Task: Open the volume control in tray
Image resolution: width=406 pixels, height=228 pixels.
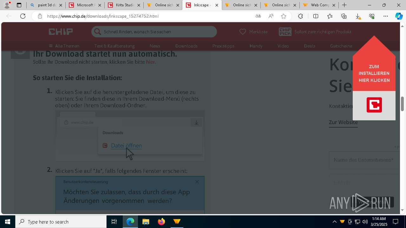Action: [x=365, y=222]
